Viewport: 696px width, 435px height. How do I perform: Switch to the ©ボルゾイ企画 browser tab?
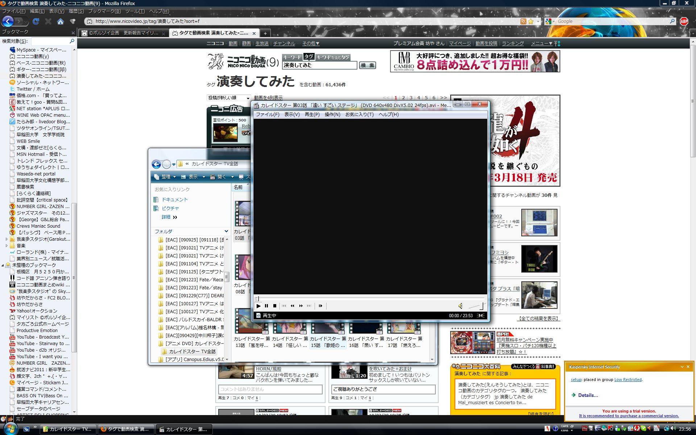coord(123,33)
